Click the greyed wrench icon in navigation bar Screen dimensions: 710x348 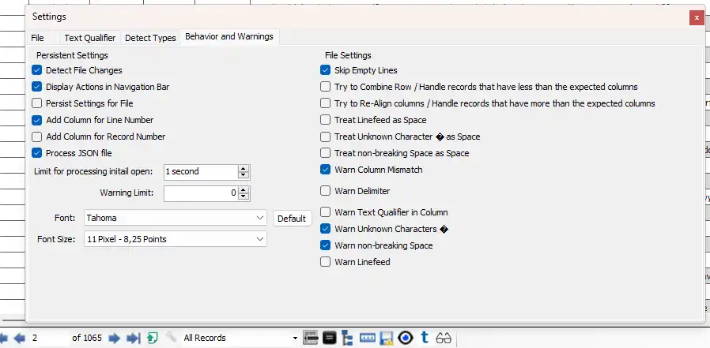click(172, 338)
